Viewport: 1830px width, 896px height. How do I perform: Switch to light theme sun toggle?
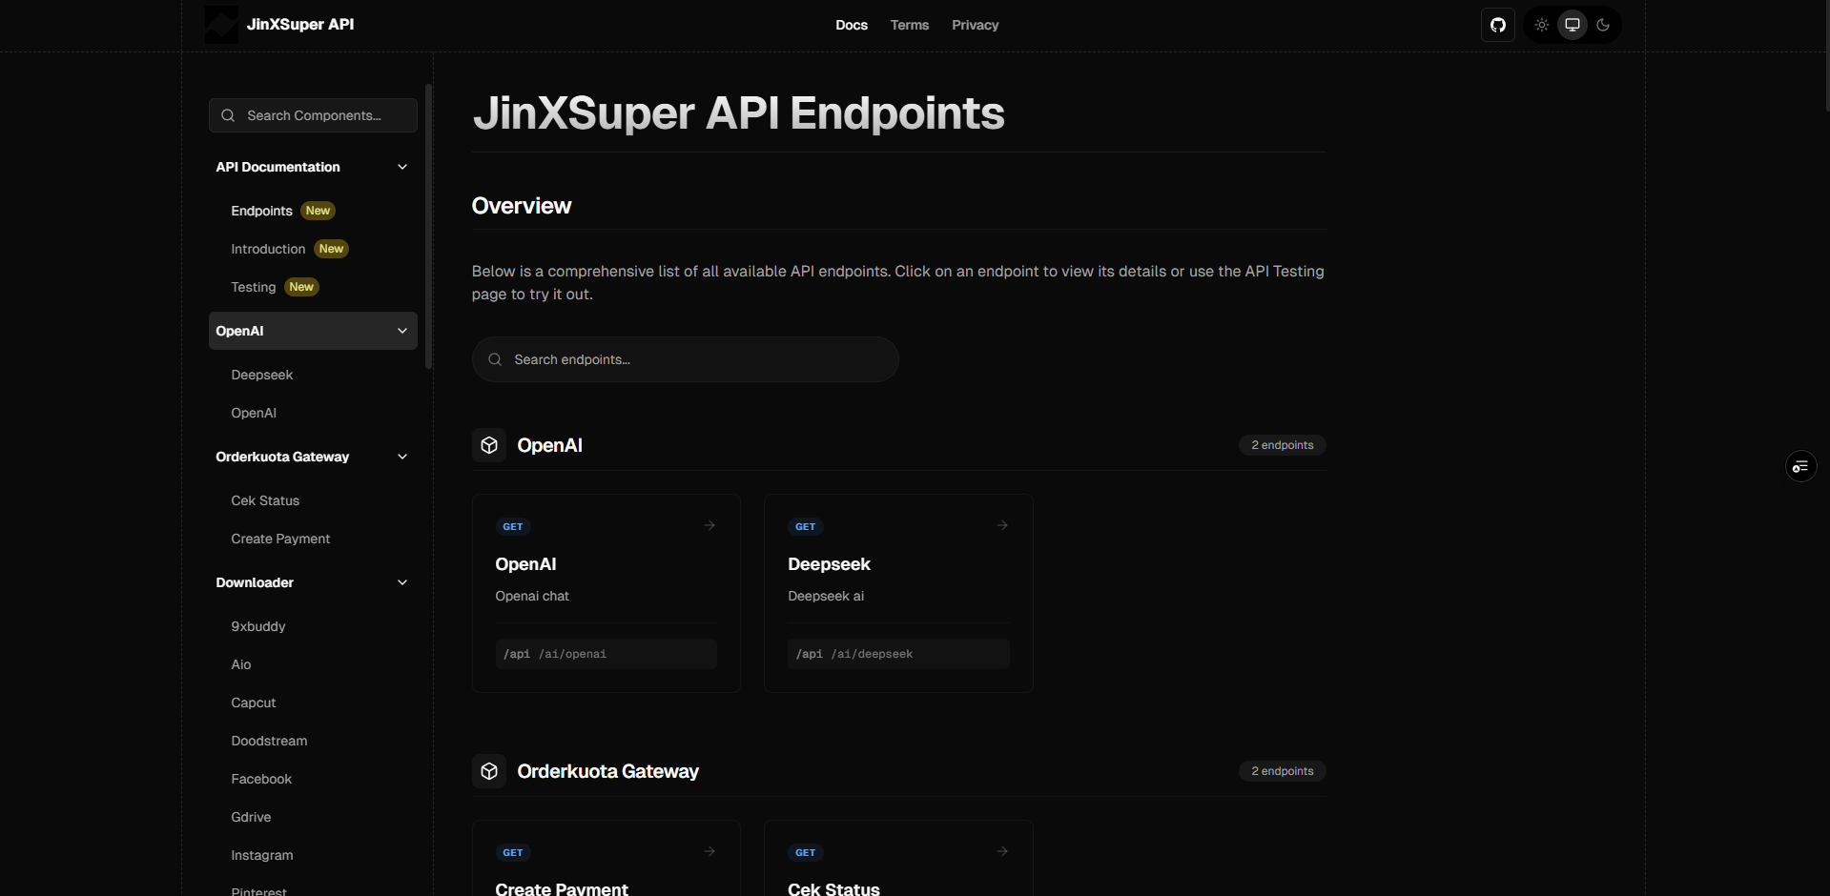[1541, 25]
